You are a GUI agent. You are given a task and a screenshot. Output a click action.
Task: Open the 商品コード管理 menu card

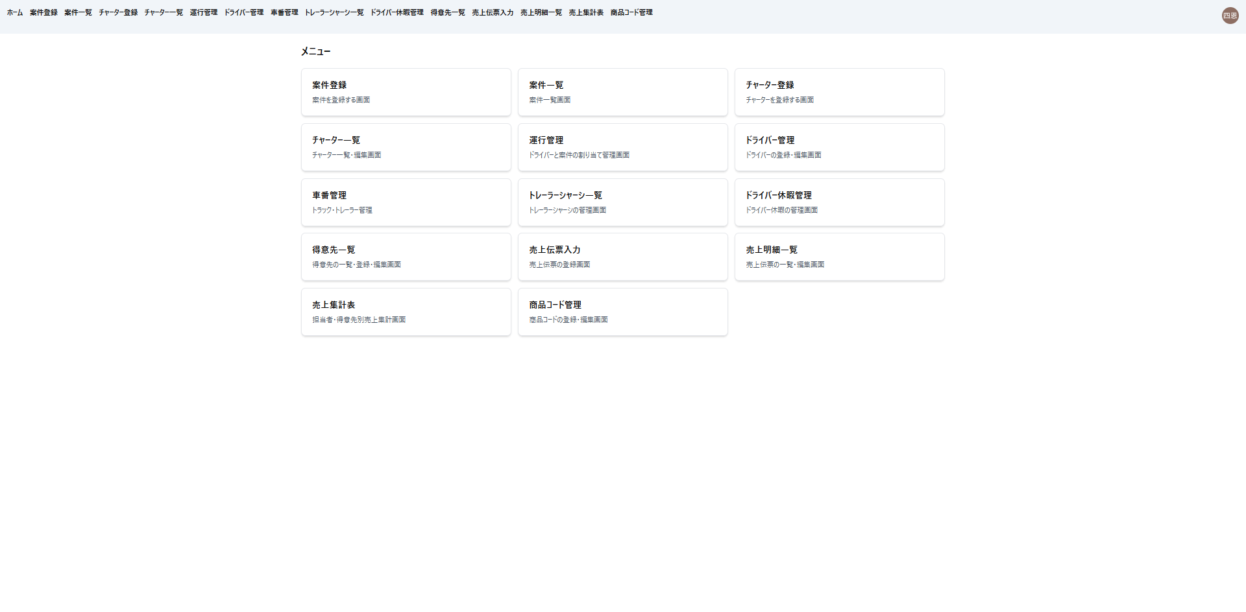pyautogui.click(x=622, y=312)
